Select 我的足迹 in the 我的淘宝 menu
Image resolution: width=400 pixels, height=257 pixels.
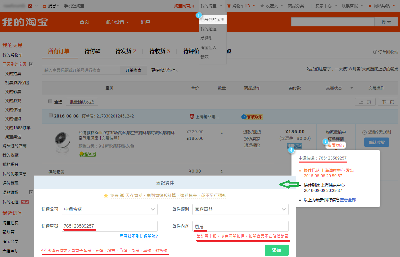208,29
